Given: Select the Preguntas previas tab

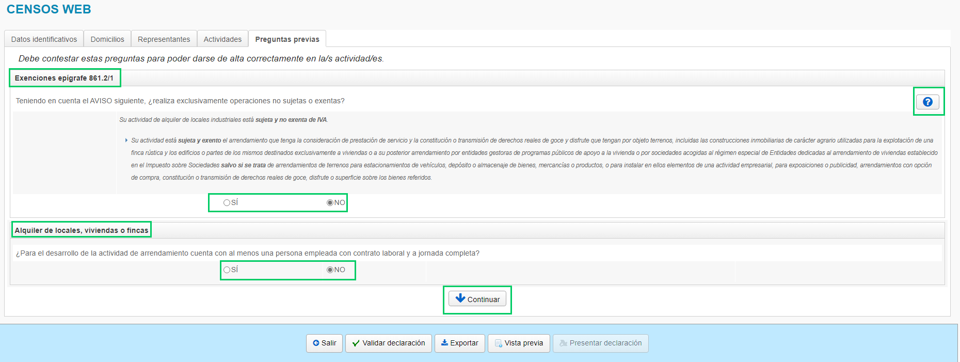Looking at the screenshot, I should [x=287, y=39].
